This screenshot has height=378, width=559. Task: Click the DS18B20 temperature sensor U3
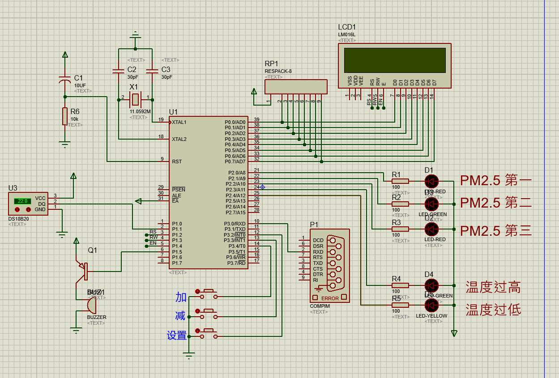point(28,204)
